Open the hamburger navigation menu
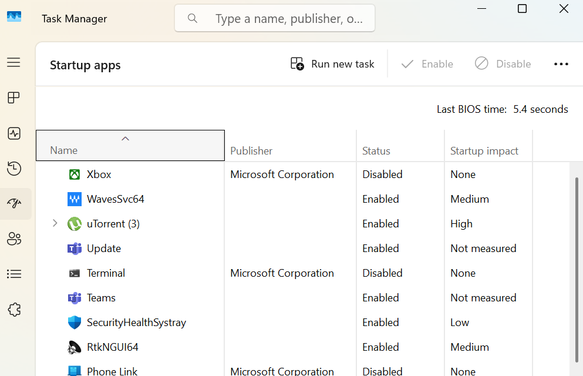The height and width of the screenshot is (376, 583). 14,62
